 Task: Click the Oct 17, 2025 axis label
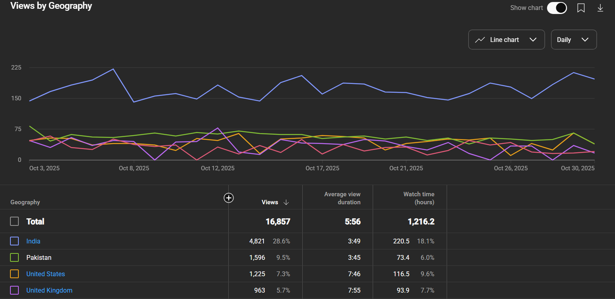pyautogui.click(x=322, y=168)
